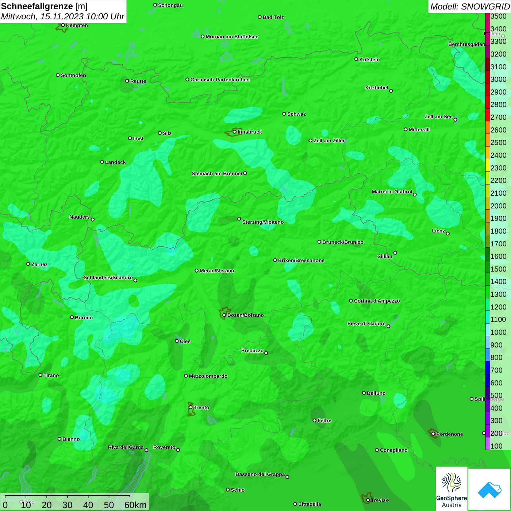Click the Schlanders/Silandro marker dot
The height and width of the screenshot is (511, 511).
[135, 280]
